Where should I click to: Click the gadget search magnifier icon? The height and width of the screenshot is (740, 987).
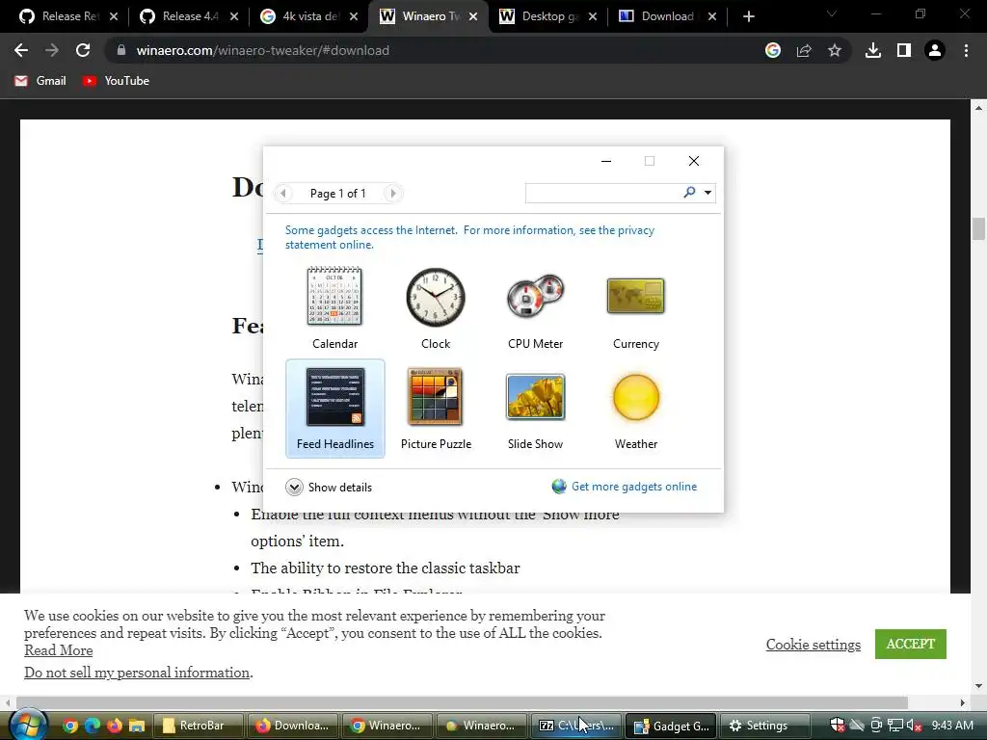pos(690,193)
